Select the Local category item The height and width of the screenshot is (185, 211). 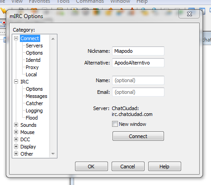click(x=31, y=74)
